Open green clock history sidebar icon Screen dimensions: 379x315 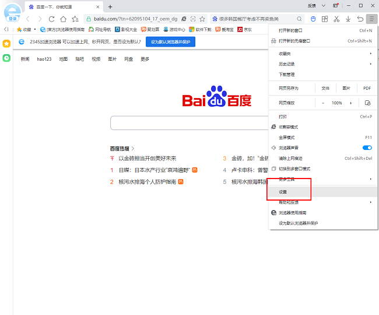click(x=6, y=58)
